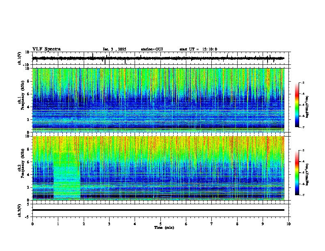Viewport: 325px width, 251px height.
Task: Click the ch.1 spectrogram color scale bar
Action: [x=297, y=105]
